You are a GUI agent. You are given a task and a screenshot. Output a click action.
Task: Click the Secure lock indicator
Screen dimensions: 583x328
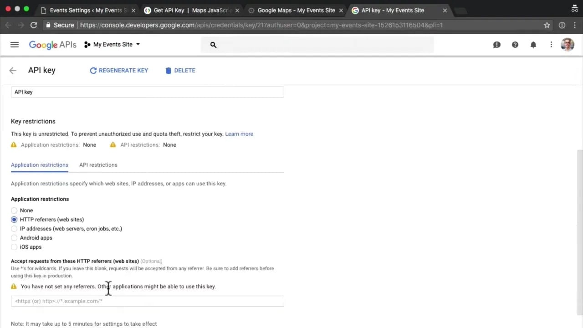[60, 25]
